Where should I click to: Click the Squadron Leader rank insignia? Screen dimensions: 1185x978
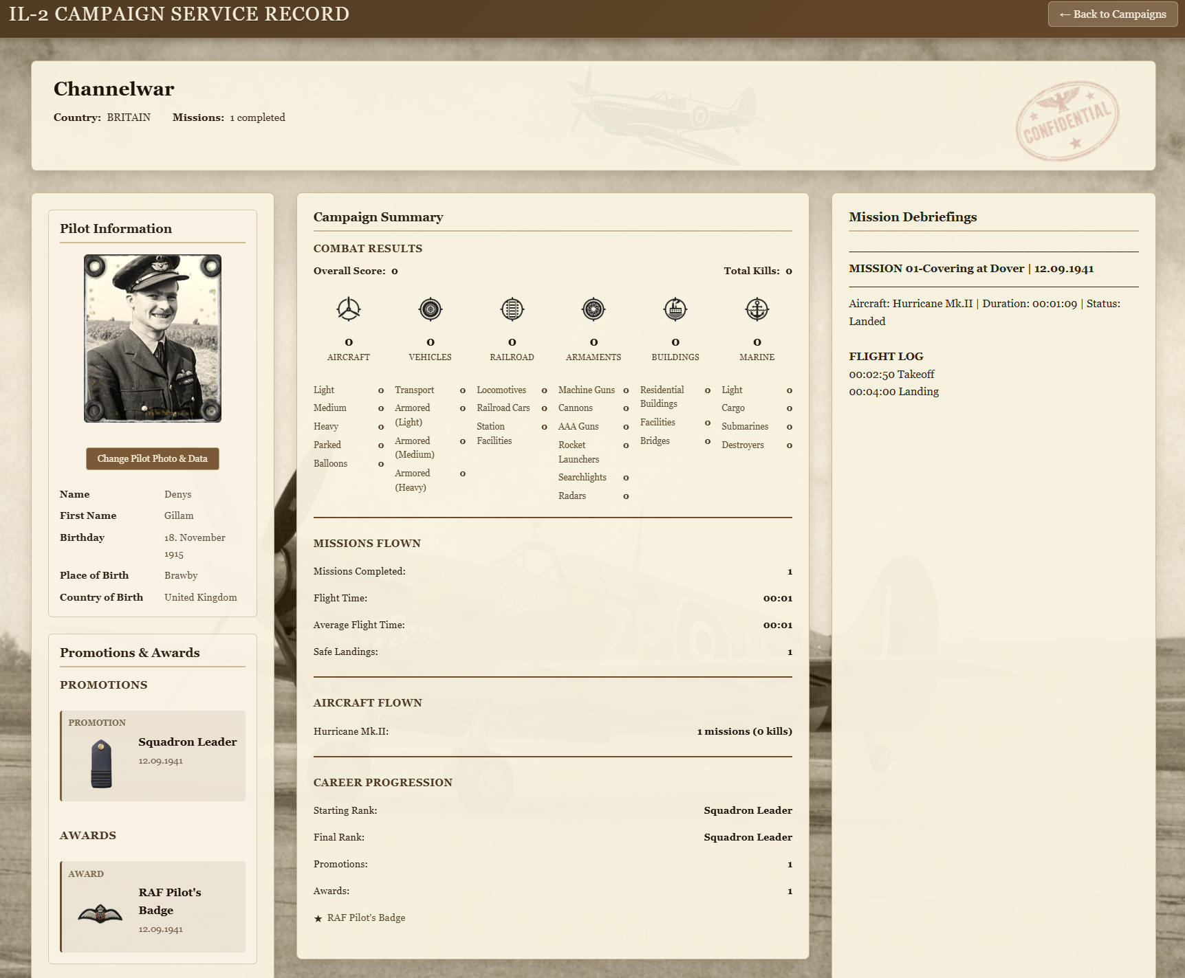101,763
